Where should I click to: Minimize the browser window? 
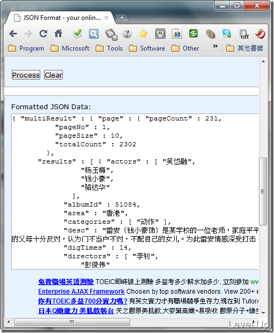click(x=222, y=6)
